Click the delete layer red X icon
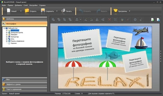The height and width of the screenshot is (96, 163). coord(109,20)
